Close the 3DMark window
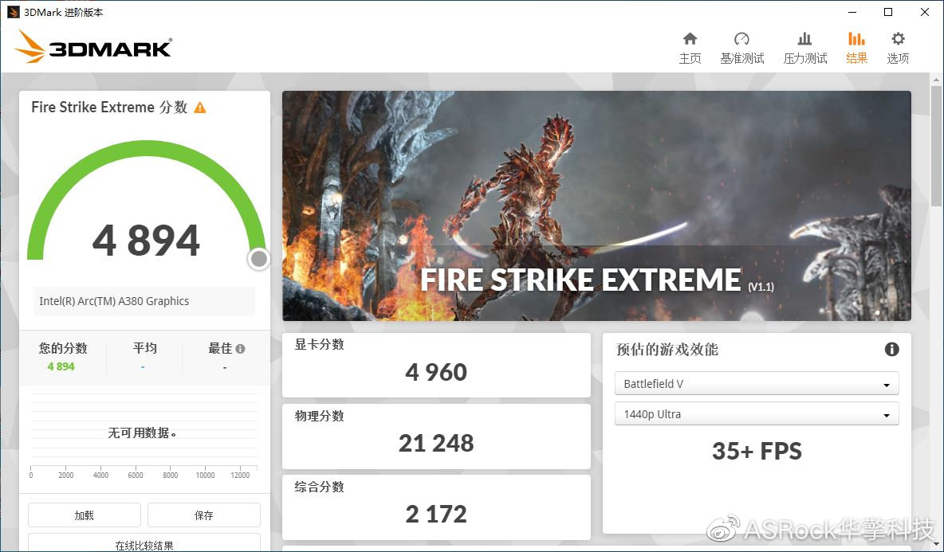The height and width of the screenshot is (552, 944). point(925,12)
